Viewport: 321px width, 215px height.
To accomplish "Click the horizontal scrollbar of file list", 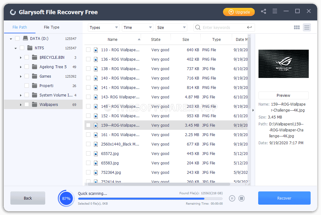I will click(x=159, y=184).
